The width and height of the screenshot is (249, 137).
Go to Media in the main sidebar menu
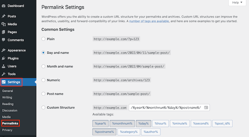pos(12,24)
